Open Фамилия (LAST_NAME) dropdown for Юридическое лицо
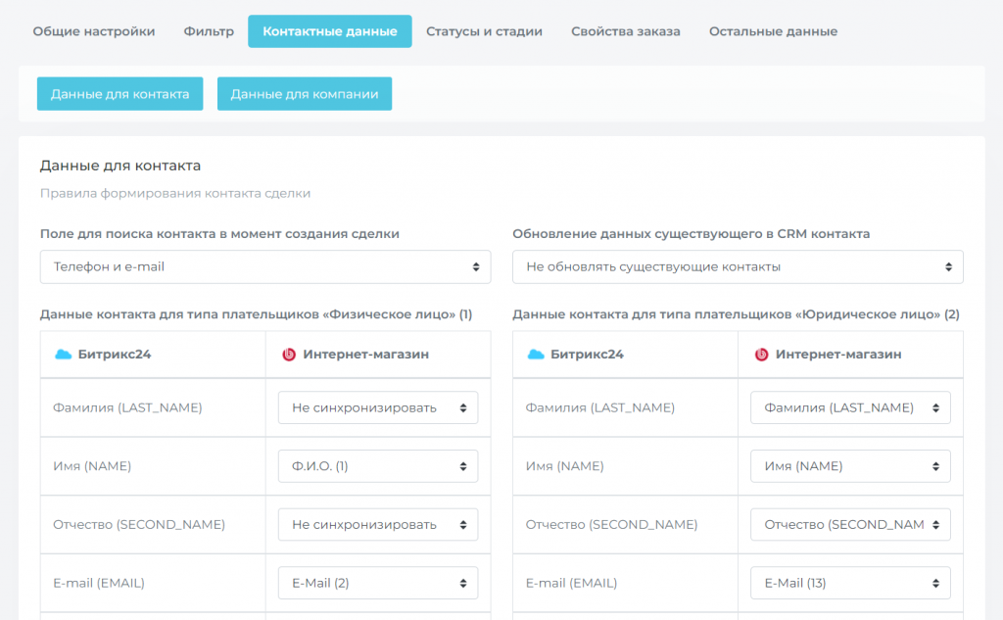This screenshot has width=1003, height=620. (851, 407)
